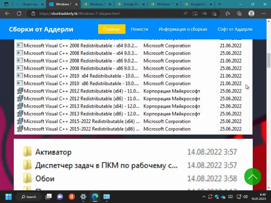Image resolution: width=271 pixels, height=203 pixels.
Task: Add page to favorites star icon
Action: click(x=214, y=13)
